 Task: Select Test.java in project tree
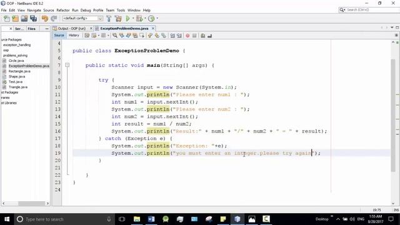[x=16, y=82]
